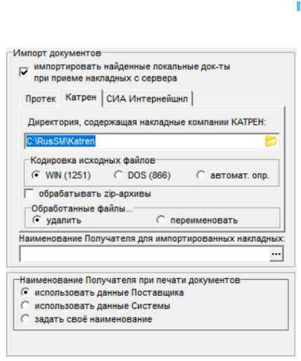The image size is (301, 361).
Task: Click Директория, содержащая накладные компании КАТРЕН label
Action: click(147, 122)
